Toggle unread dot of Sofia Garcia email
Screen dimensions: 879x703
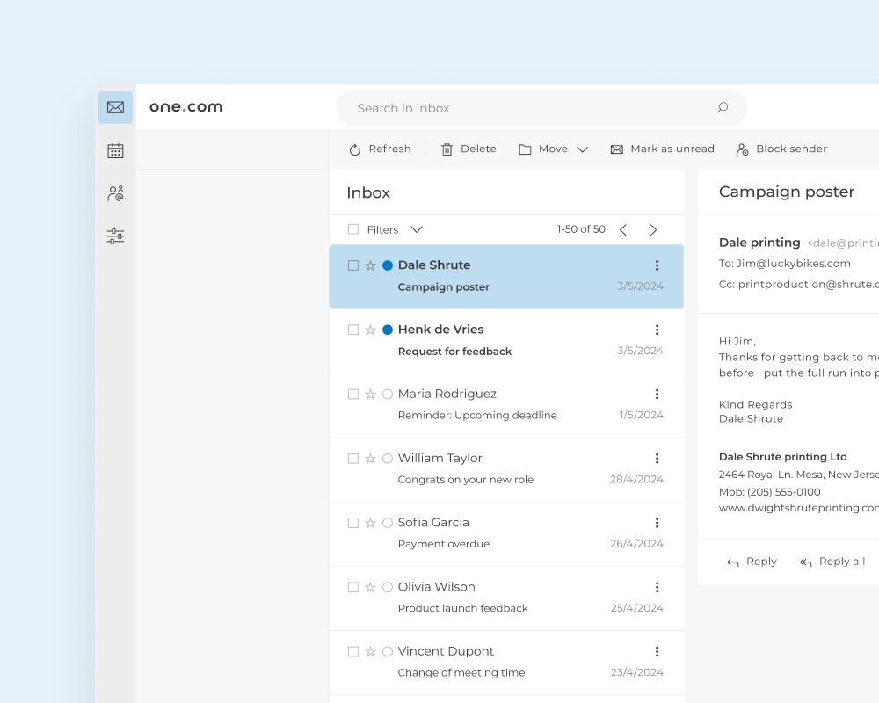388,523
